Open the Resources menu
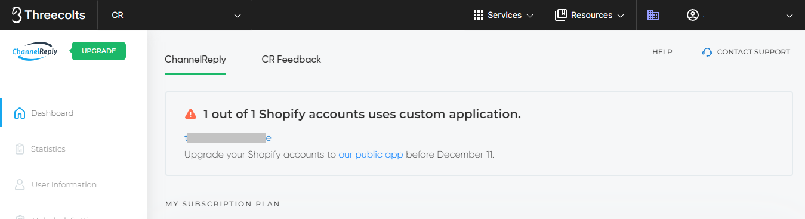805x219 pixels. (x=589, y=15)
